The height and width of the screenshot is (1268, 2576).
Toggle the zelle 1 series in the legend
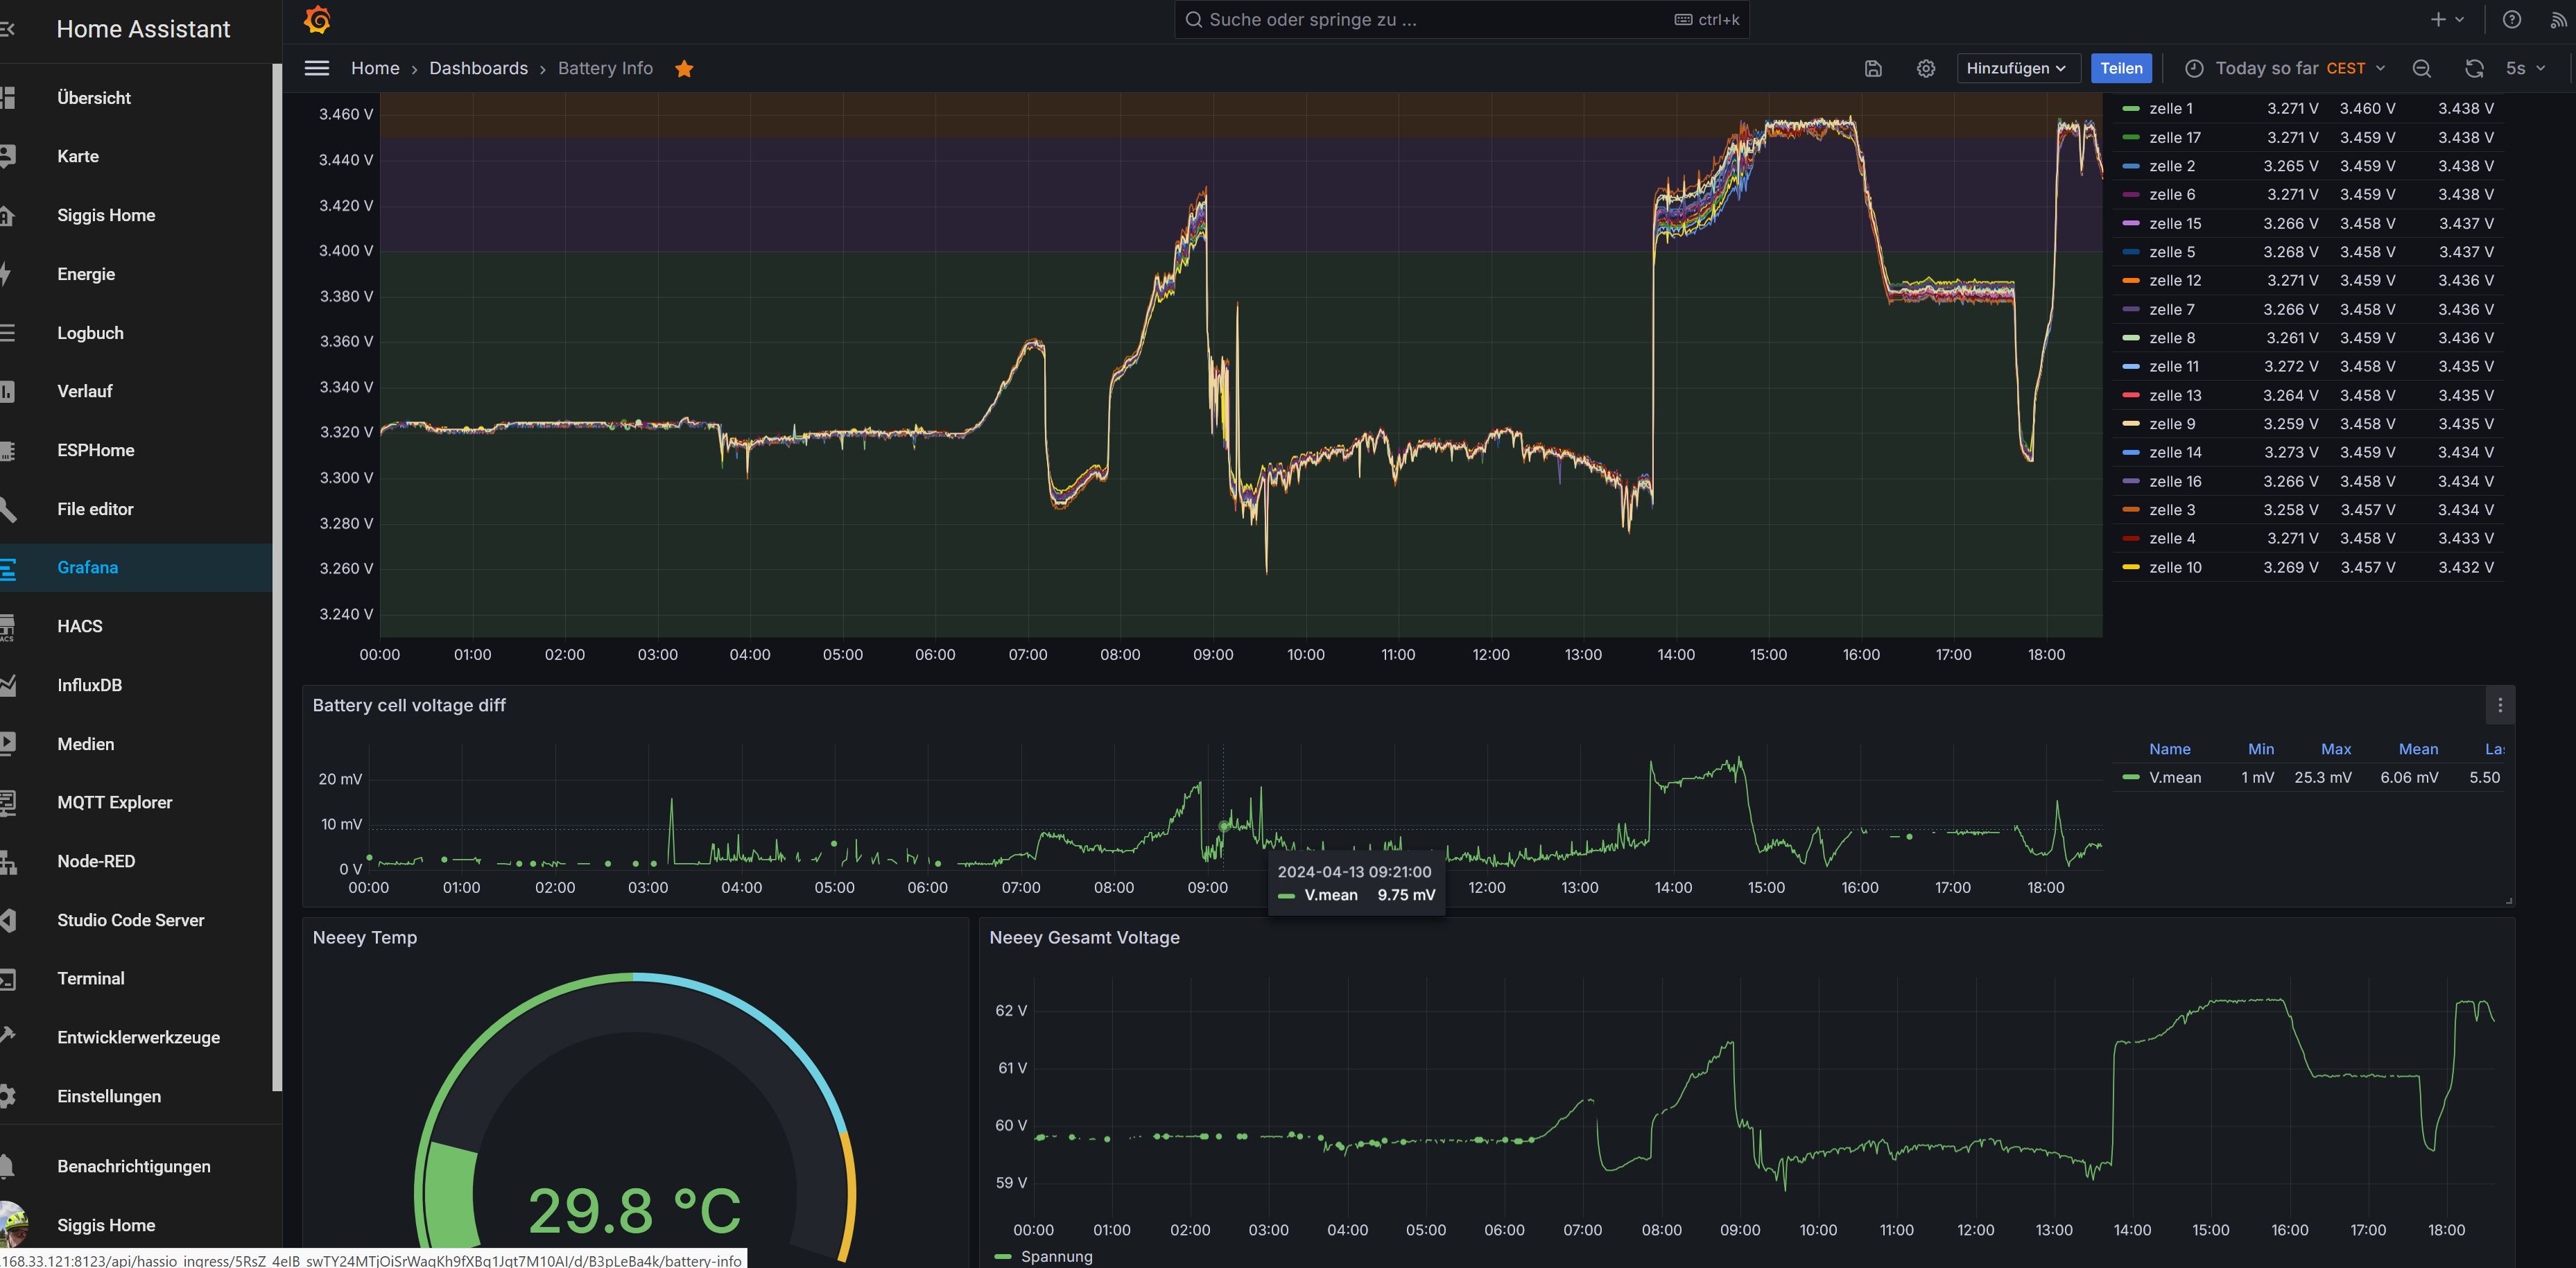click(2170, 109)
